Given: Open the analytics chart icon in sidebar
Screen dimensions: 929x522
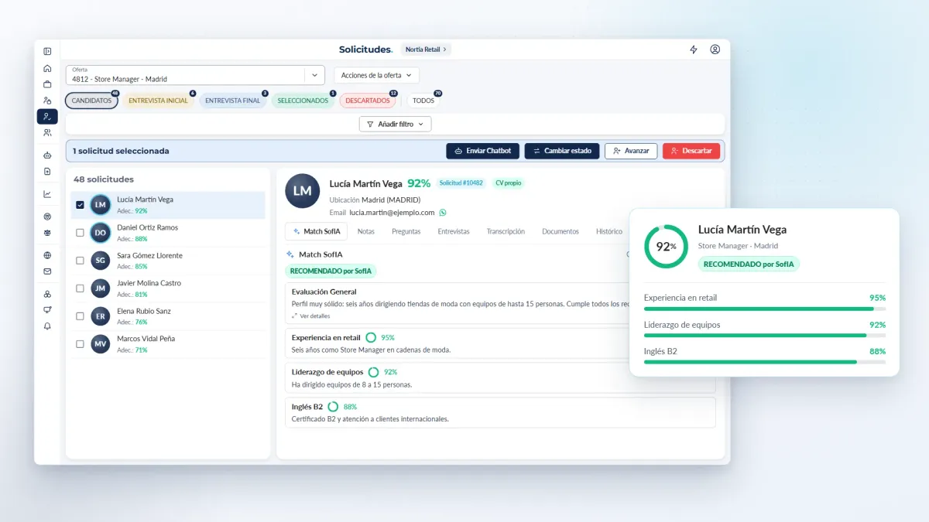Looking at the screenshot, I should [x=47, y=194].
